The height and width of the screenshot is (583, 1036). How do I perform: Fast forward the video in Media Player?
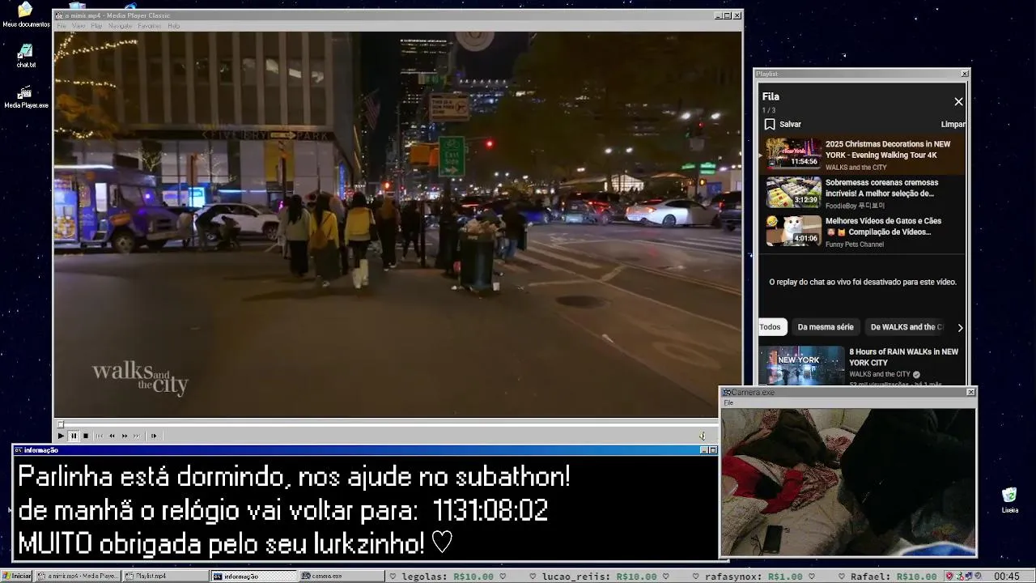pos(125,436)
